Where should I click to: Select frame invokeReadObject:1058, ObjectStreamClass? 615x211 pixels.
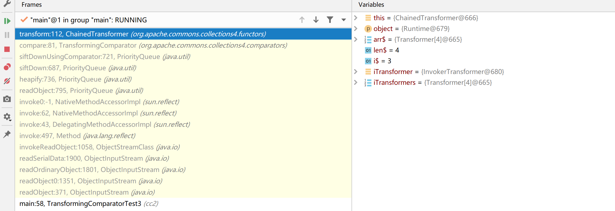[183, 147]
